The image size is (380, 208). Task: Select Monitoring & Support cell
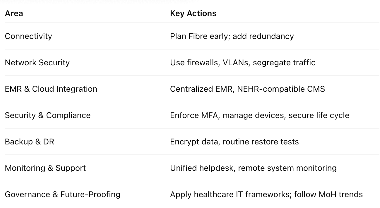(45, 168)
